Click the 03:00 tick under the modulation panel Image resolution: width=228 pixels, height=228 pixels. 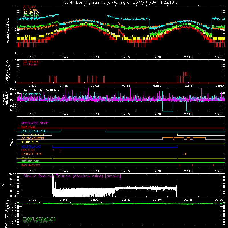pos(219,114)
